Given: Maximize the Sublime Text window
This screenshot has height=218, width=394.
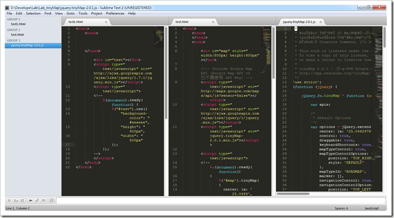Looking at the screenshot, I should coord(368,7).
